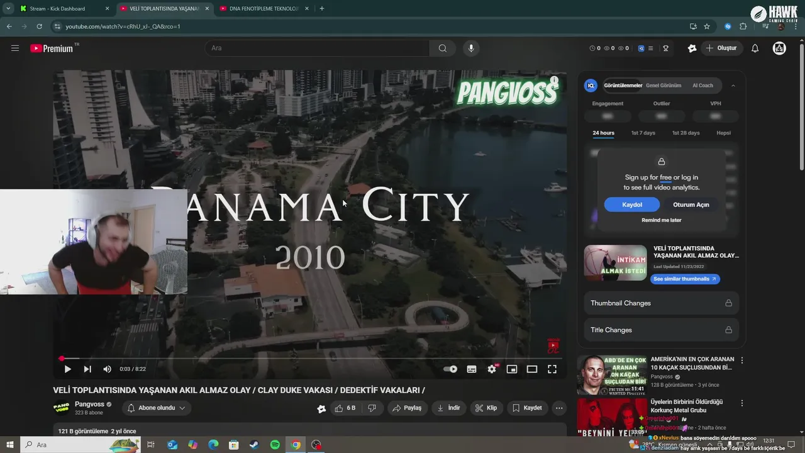Open options for Korkunç Metal Grubu video

742,403
